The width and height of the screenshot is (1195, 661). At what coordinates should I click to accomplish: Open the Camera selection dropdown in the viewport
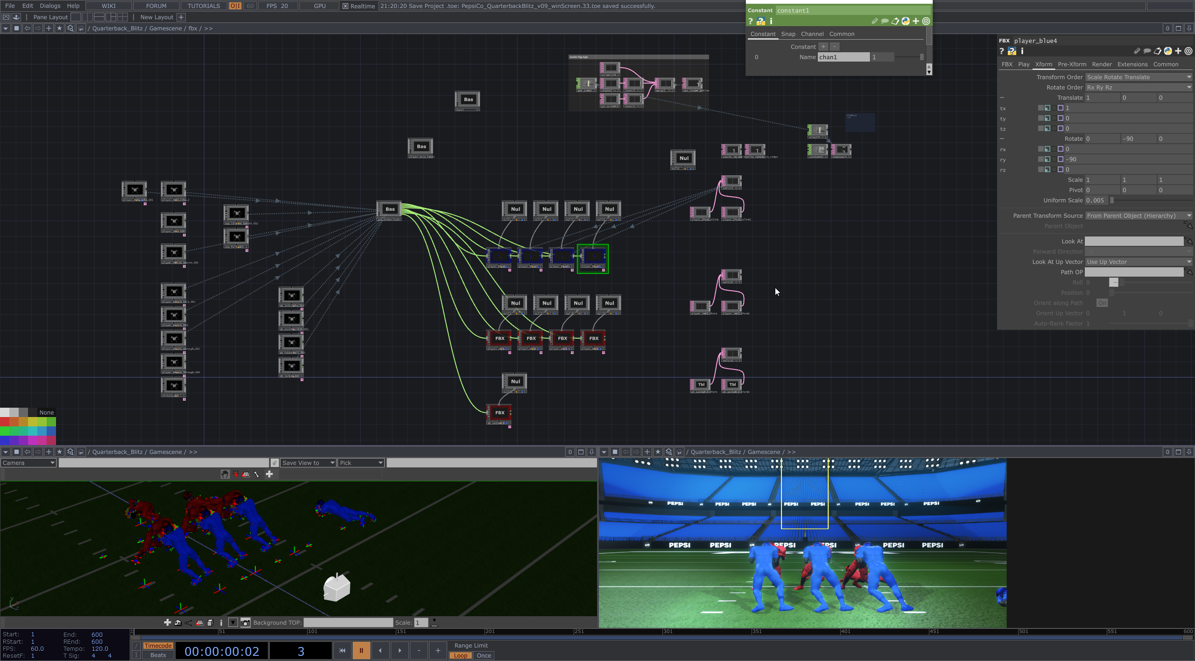tap(29, 462)
